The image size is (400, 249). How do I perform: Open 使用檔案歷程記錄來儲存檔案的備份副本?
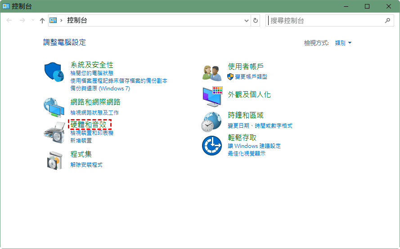[119, 81]
